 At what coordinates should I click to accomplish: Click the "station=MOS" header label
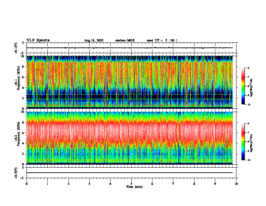point(125,40)
